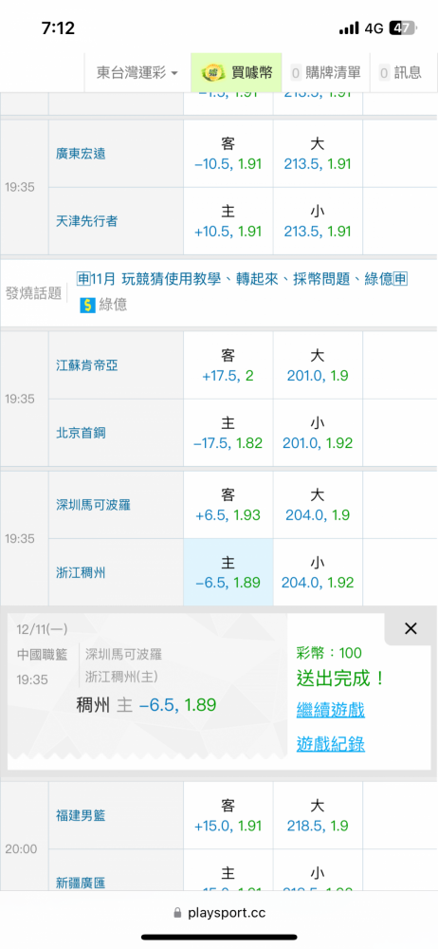
Task: Select 北京首鋼 主 -17.5 option
Action: (228, 433)
